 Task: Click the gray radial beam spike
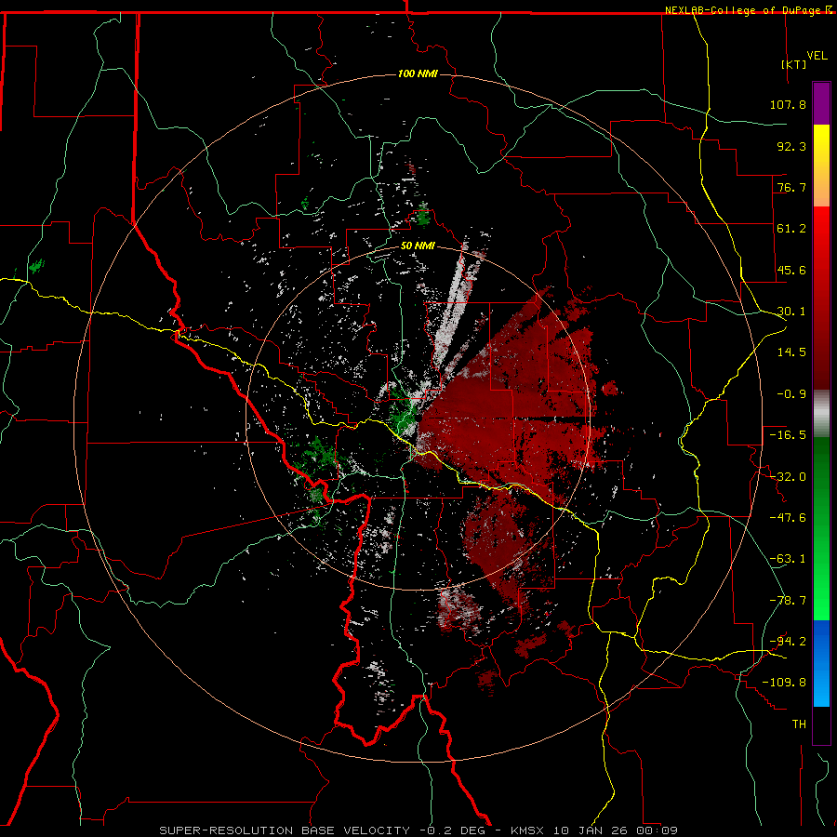point(454,310)
